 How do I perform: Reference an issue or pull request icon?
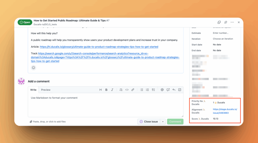168,90
